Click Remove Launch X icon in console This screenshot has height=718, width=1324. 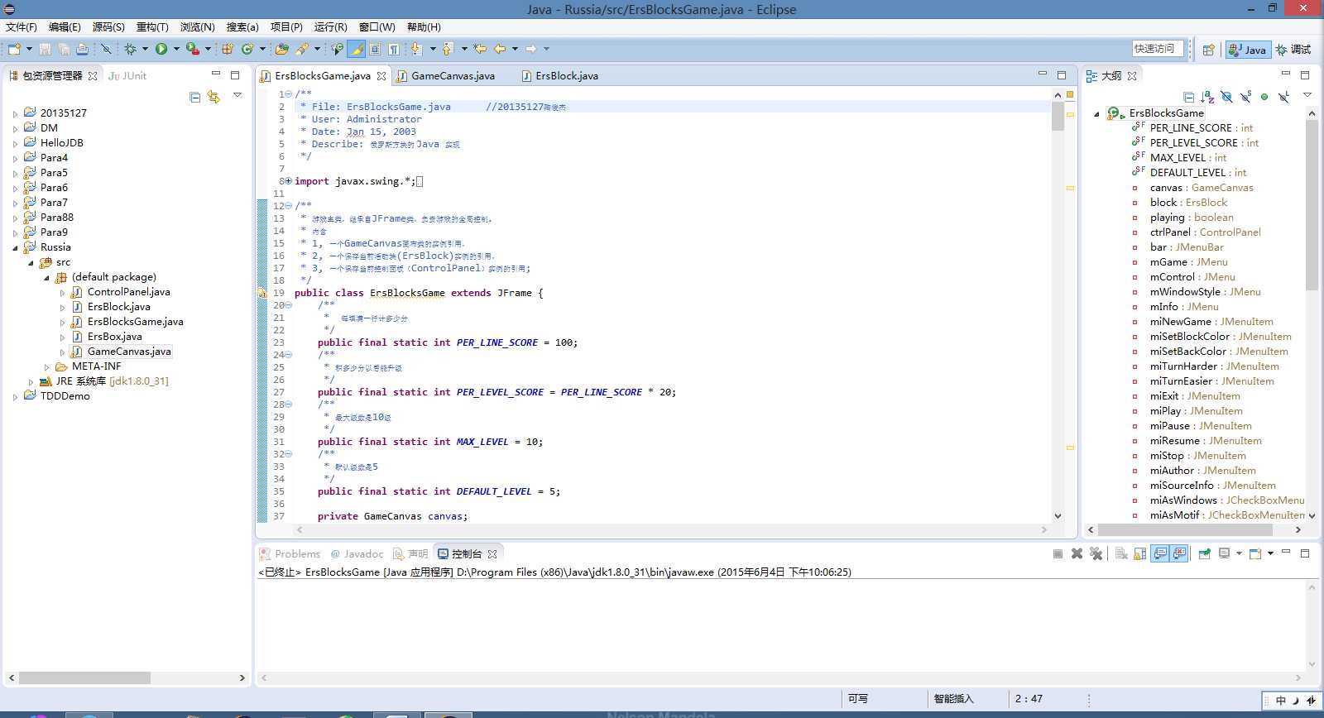click(1077, 554)
